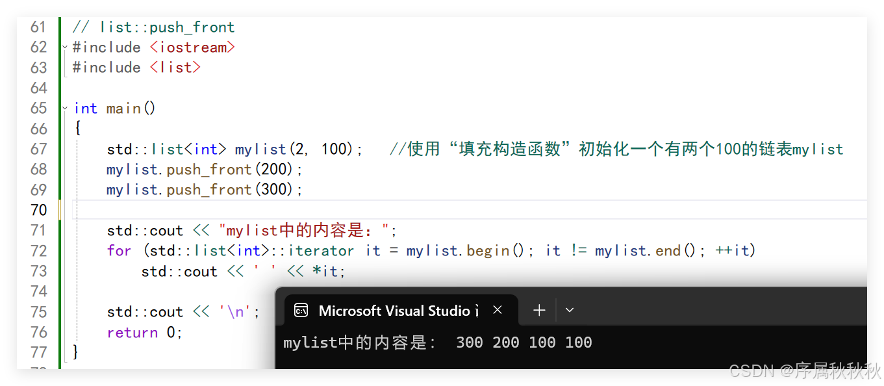Open the terminal profiles dropdown chevron
Image resolution: width=884 pixels, height=386 pixels.
click(x=570, y=311)
